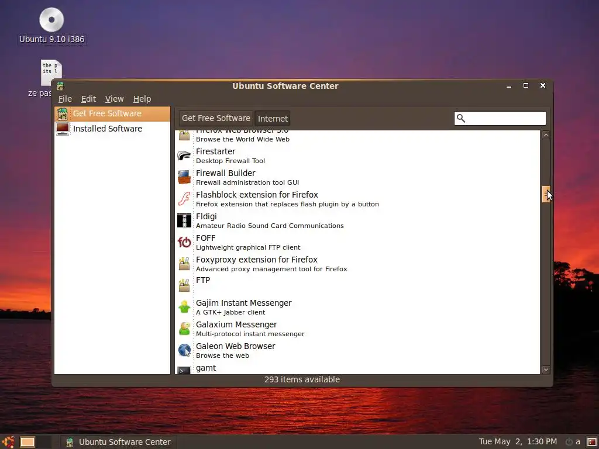Click the show desktop panel icon
This screenshot has width=599, height=449.
coord(27,442)
